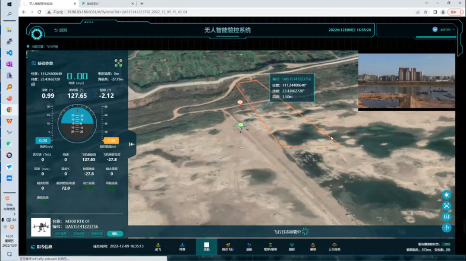Click the drone marker on the map

(240, 125)
